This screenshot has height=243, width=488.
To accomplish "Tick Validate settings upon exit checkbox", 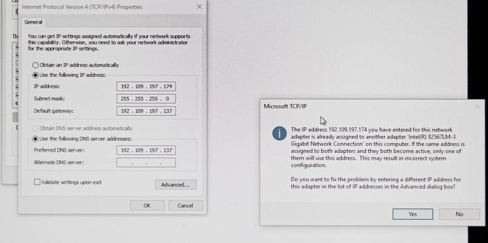I will click(x=37, y=182).
